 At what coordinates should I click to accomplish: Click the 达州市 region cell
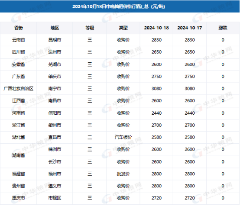(55, 52)
